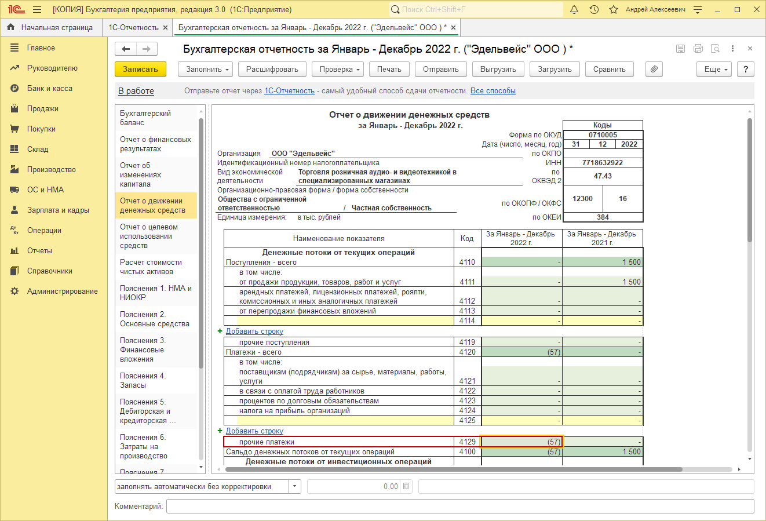Click the Расшифровать button
Screen dimensions: 766x521
(272, 69)
